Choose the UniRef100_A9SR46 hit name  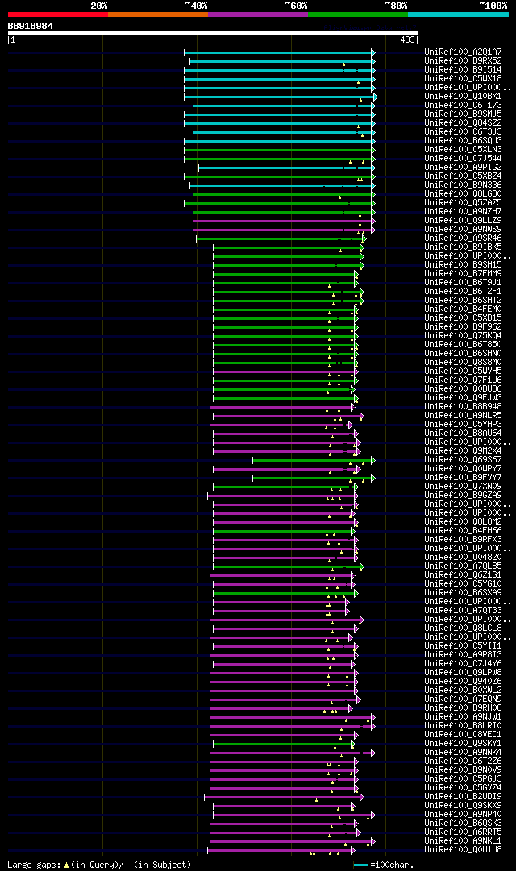pos(463,238)
